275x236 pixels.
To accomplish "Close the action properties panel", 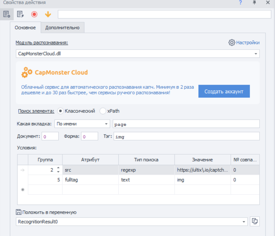I will point(268,2).
